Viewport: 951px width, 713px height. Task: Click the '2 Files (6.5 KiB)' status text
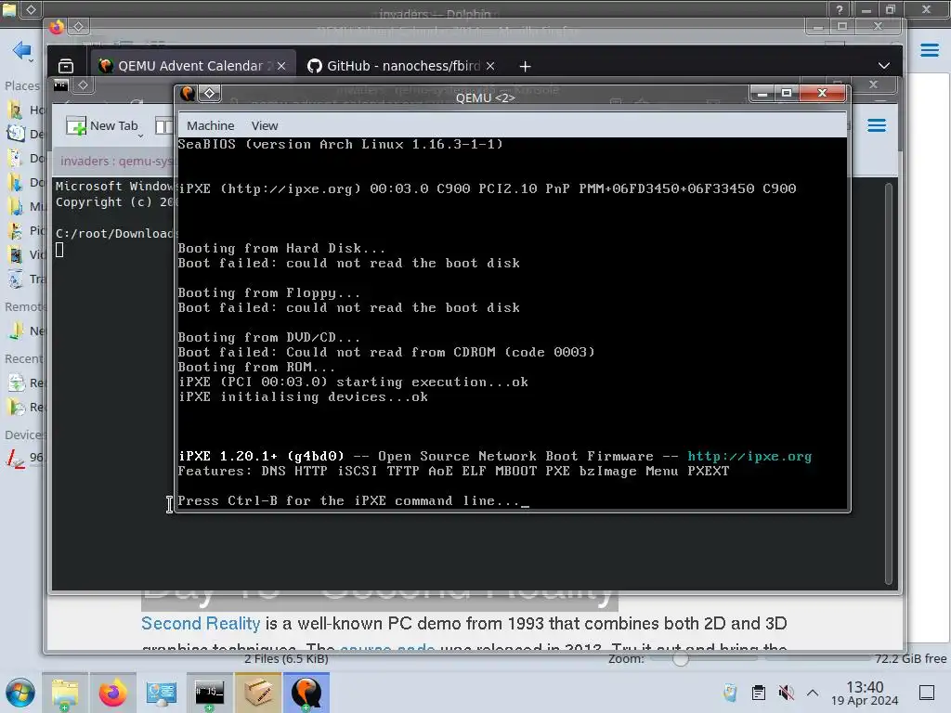tap(286, 659)
